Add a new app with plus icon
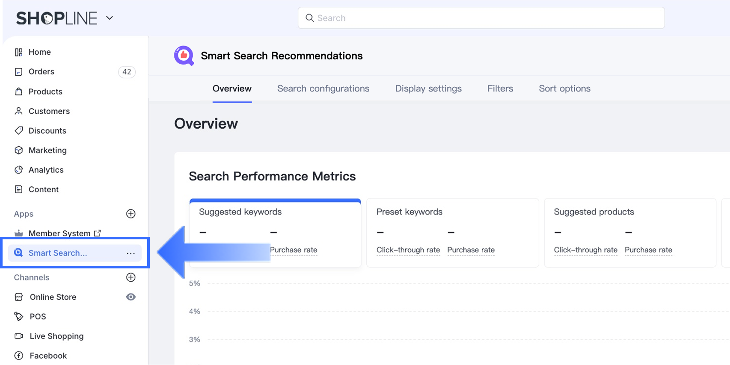 pyautogui.click(x=131, y=214)
